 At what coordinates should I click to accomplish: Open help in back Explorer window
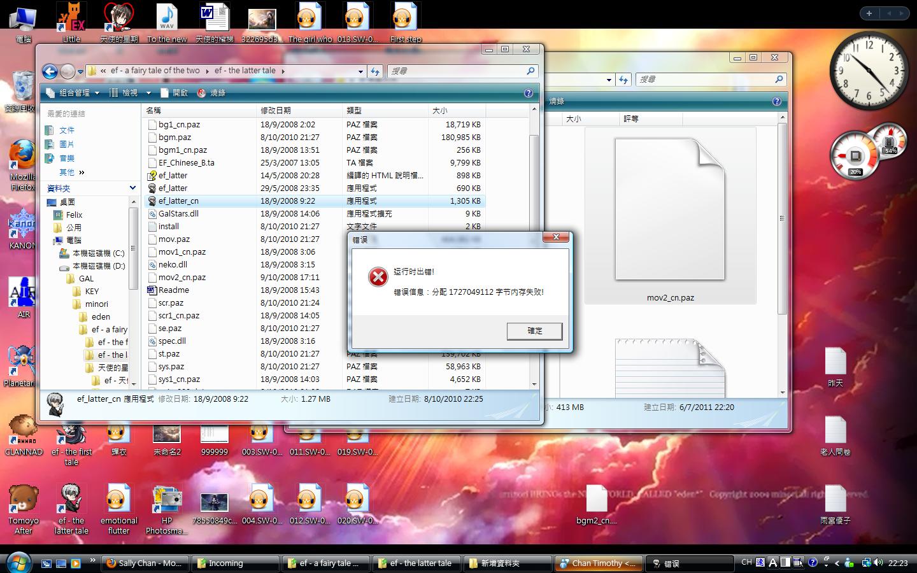pos(776,101)
